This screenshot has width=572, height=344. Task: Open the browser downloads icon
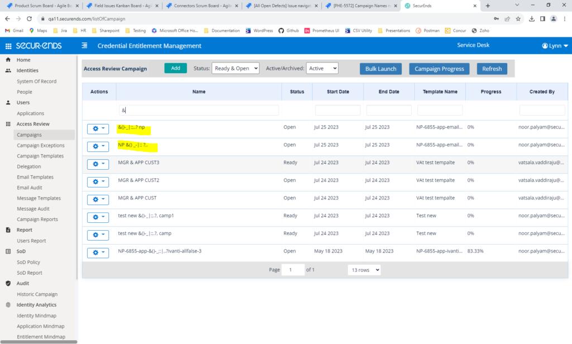[532, 18]
